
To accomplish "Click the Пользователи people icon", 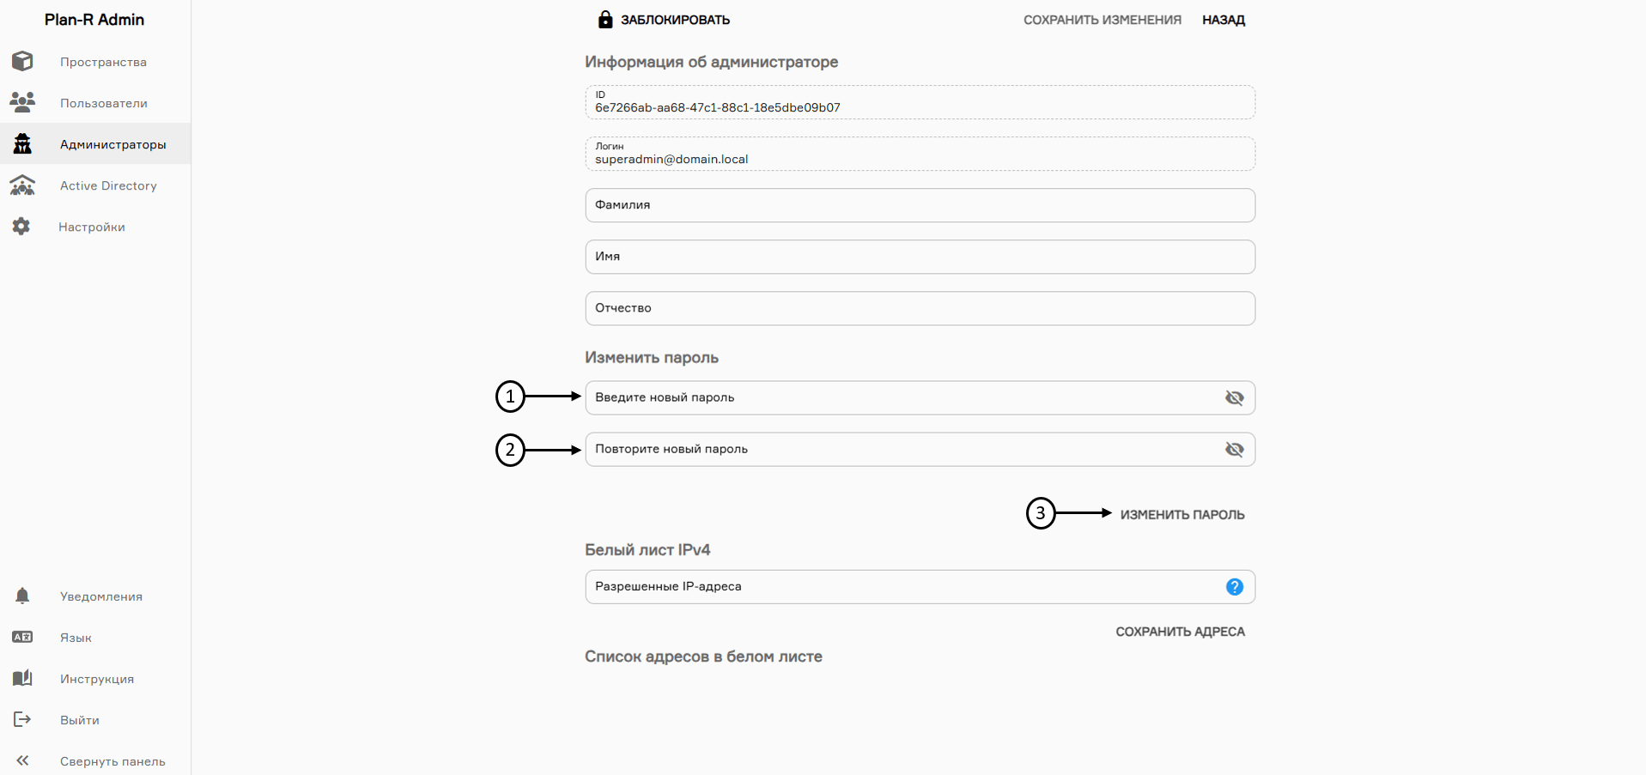I will point(22,102).
